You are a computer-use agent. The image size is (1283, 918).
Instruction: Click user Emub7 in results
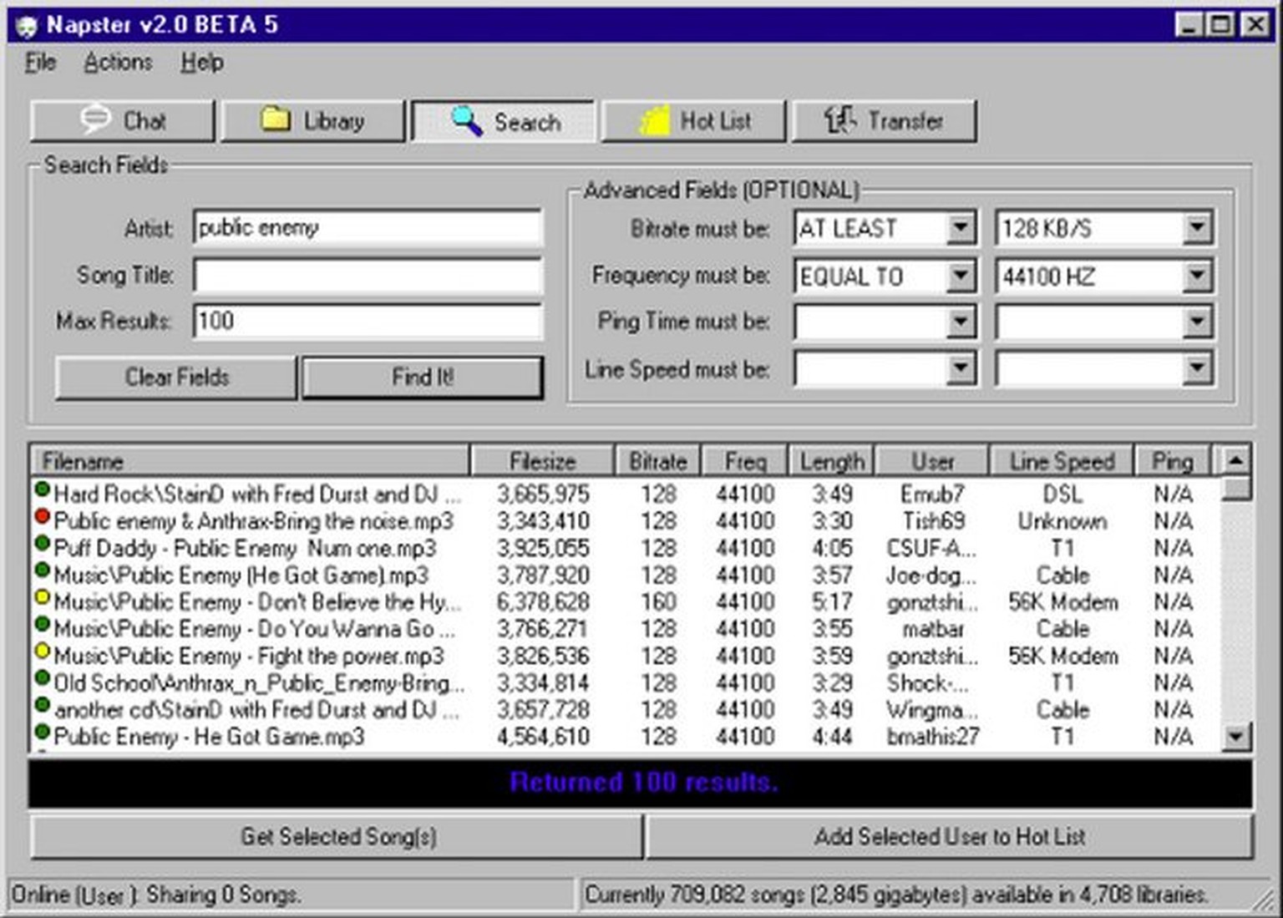click(932, 495)
